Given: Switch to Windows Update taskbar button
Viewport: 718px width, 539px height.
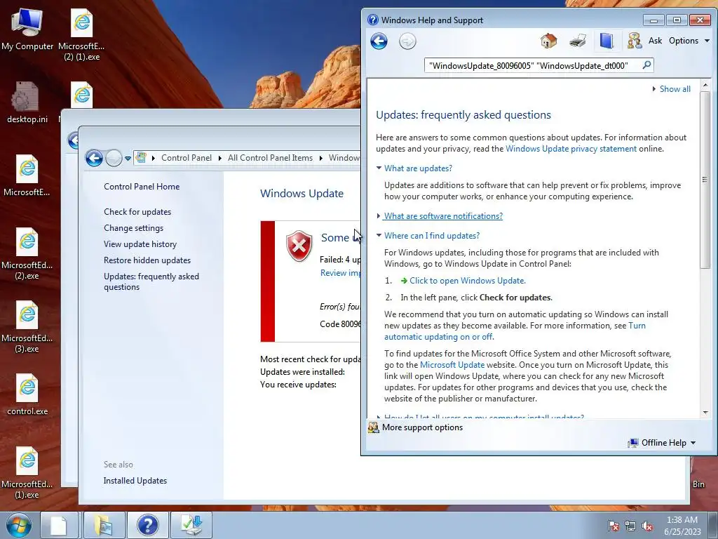Looking at the screenshot, I should click(191, 525).
